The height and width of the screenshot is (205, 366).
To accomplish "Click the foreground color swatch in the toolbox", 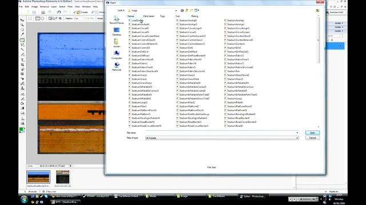I will [21, 129].
